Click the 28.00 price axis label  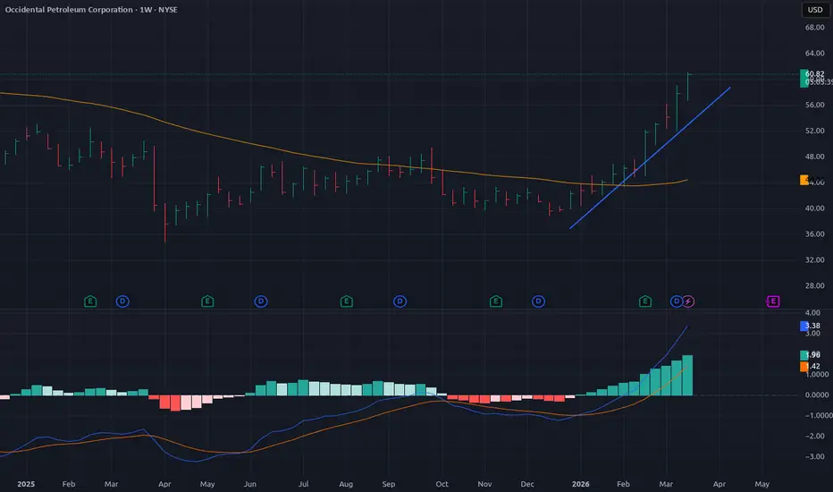814,286
